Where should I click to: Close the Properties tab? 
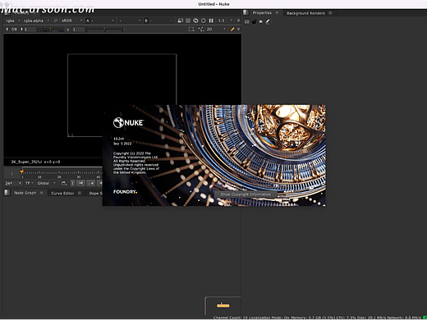pyautogui.click(x=277, y=12)
